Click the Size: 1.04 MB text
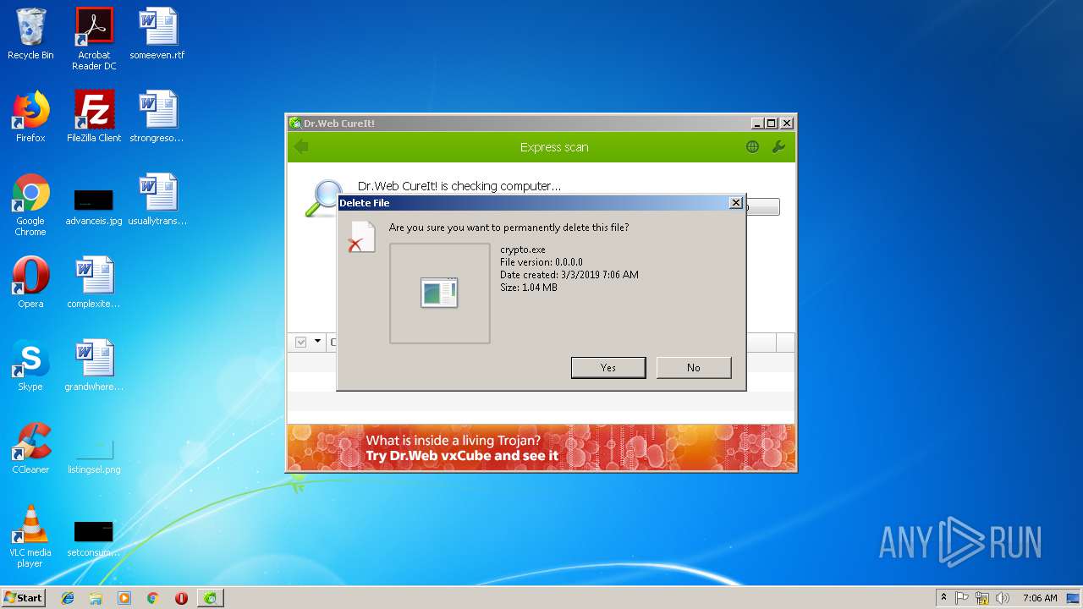The height and width of the screenshot is (609, 1083). coord(529,288)
